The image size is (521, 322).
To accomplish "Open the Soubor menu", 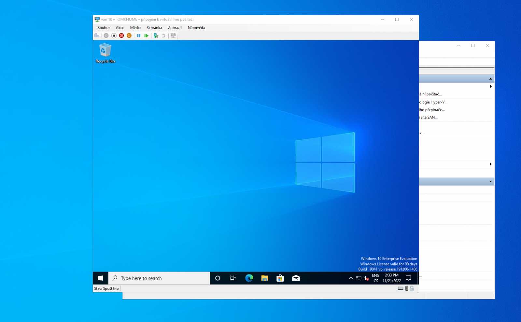I will pos(104,28).
